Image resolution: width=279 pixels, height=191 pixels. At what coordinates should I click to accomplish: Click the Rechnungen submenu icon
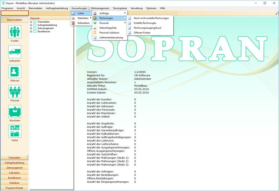(x=95, y=18)
